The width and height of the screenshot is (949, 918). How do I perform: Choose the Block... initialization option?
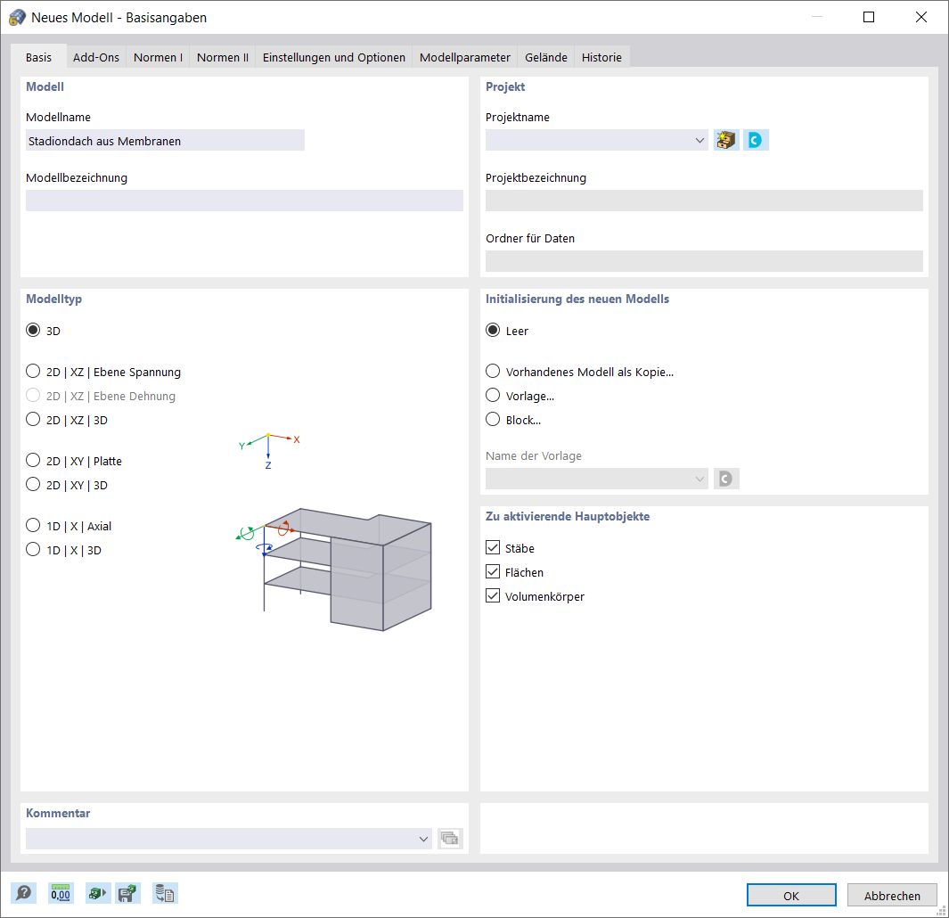(x=494, y=419)
